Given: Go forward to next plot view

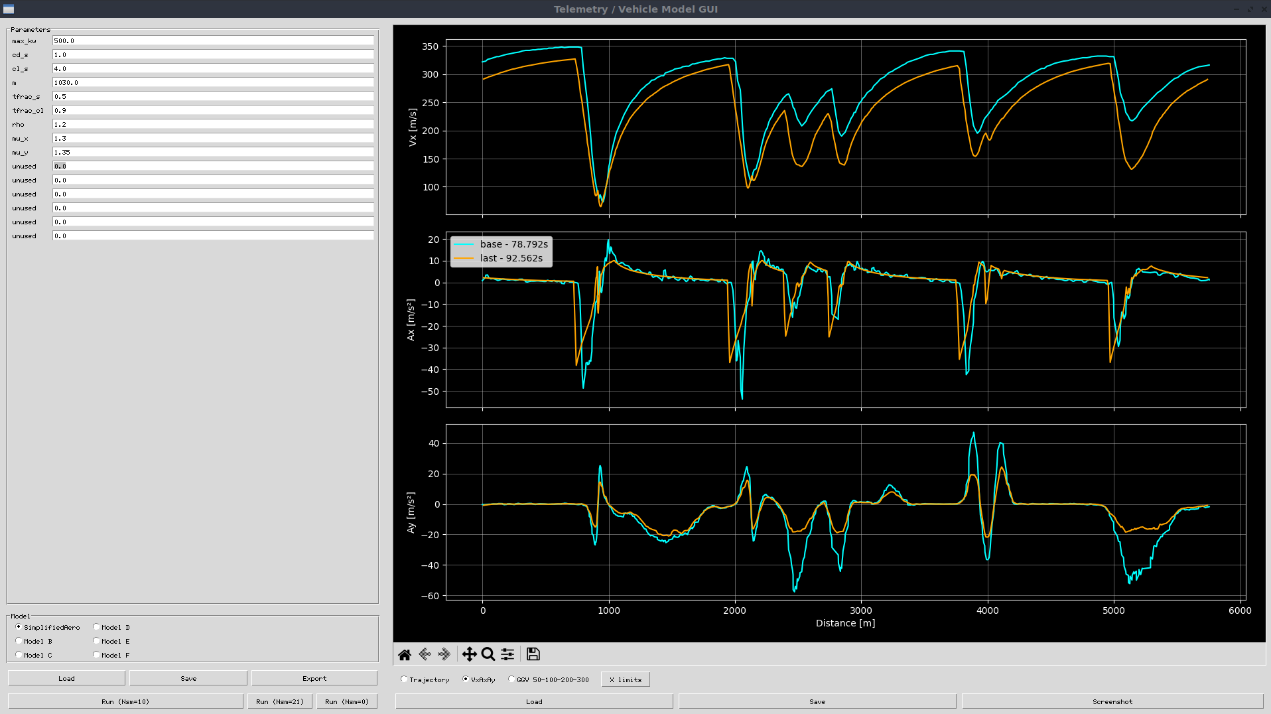Looking at the screenshot, I should (x=444, y=654).
